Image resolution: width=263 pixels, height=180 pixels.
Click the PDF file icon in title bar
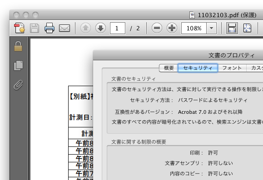(192, 15)
